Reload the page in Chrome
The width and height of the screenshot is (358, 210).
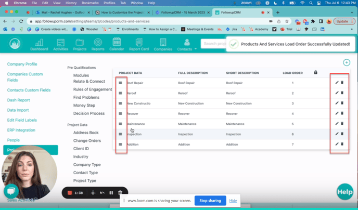click(21, 21)
